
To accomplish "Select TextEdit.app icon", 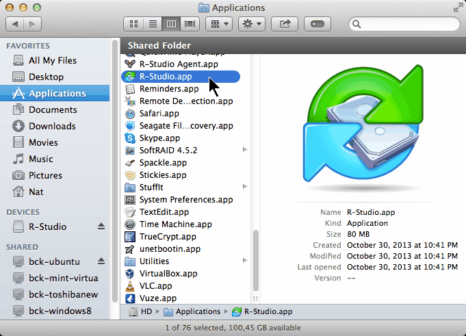I will [130, 212].
